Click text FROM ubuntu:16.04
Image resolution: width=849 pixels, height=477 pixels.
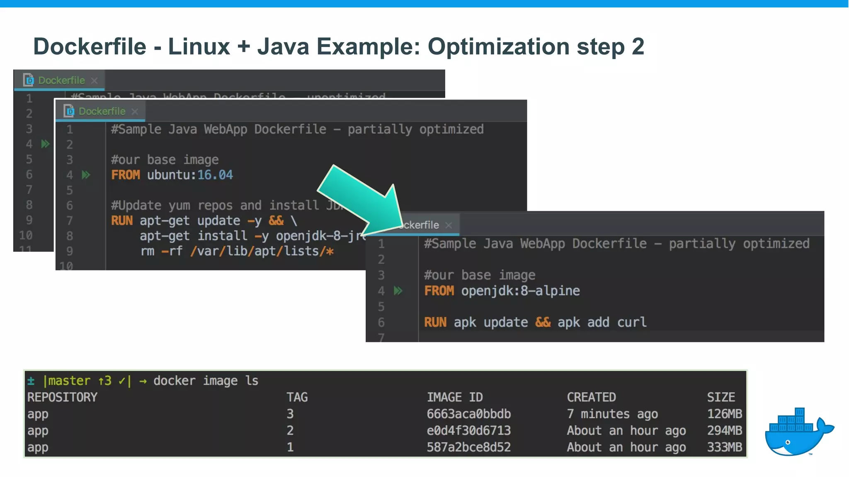pos(172,175)
